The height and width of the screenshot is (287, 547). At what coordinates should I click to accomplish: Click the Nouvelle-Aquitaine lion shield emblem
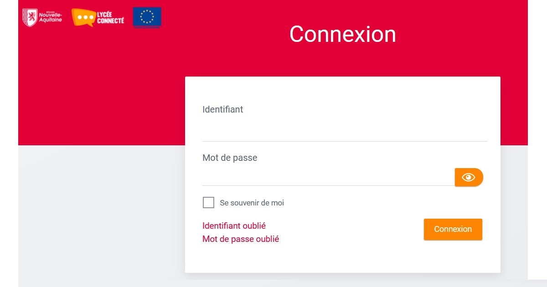point(30,17)
